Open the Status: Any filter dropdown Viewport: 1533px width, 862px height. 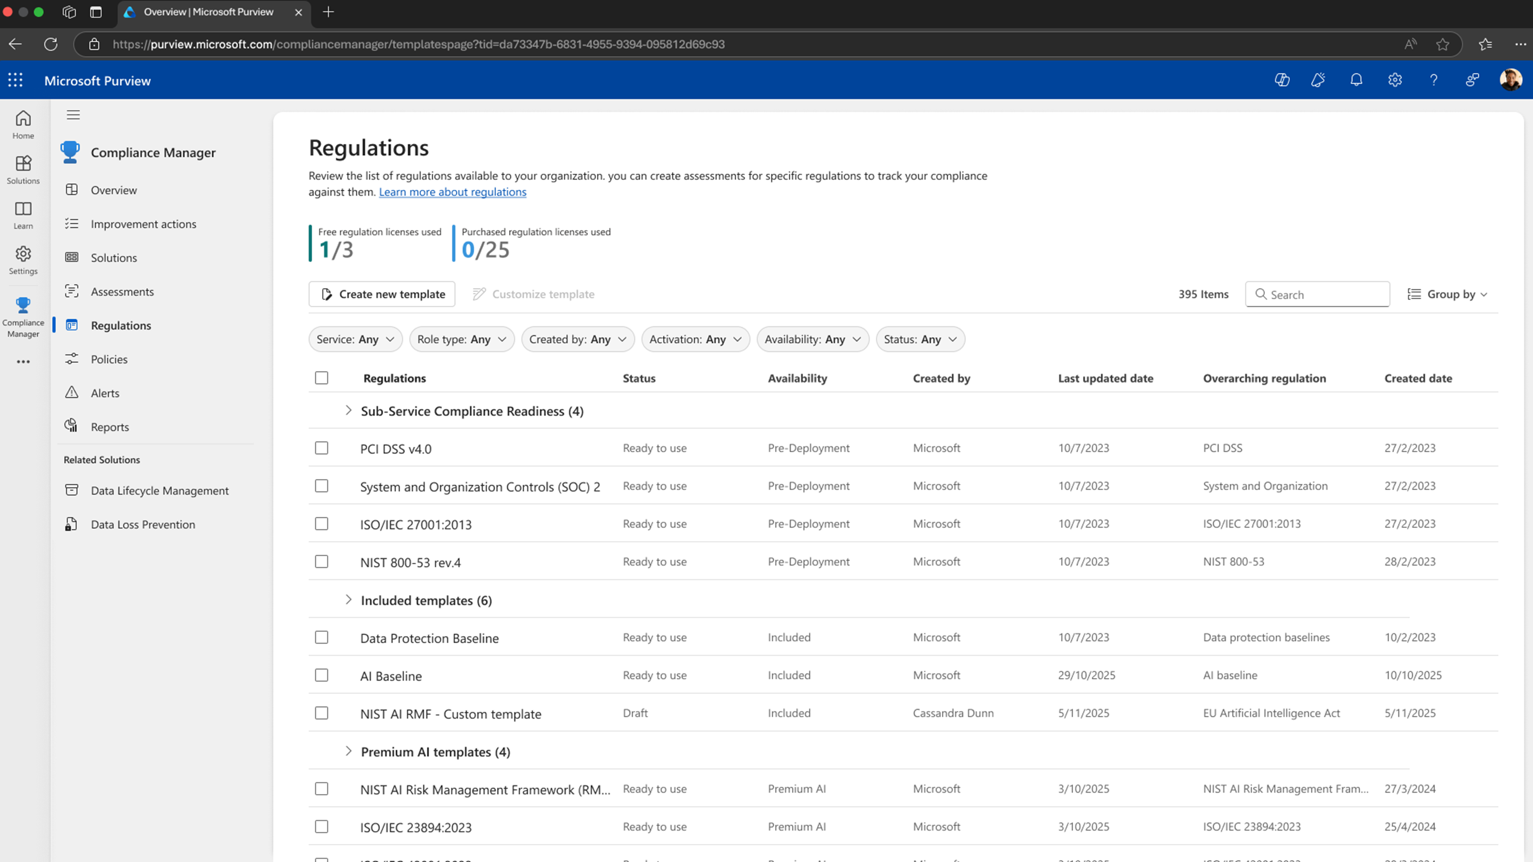pos(920,339)
